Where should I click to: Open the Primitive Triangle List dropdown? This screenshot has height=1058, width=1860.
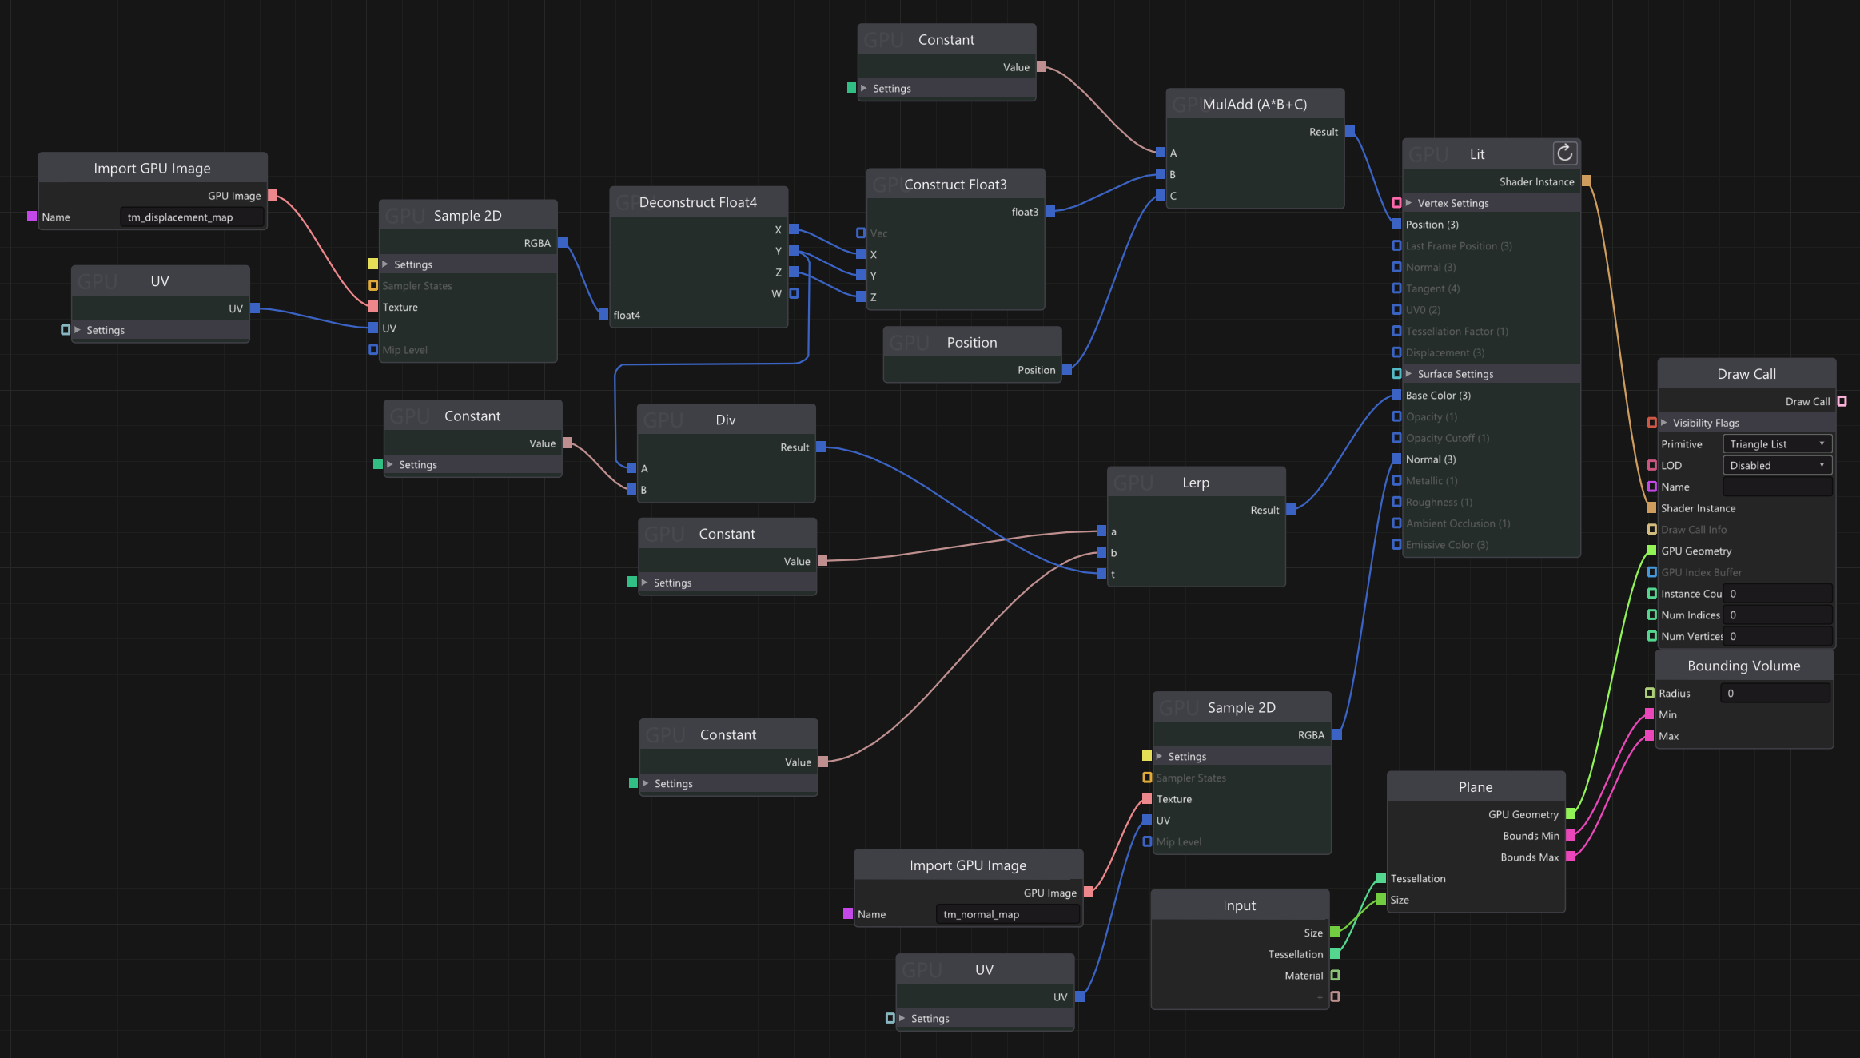[1776, 443]
